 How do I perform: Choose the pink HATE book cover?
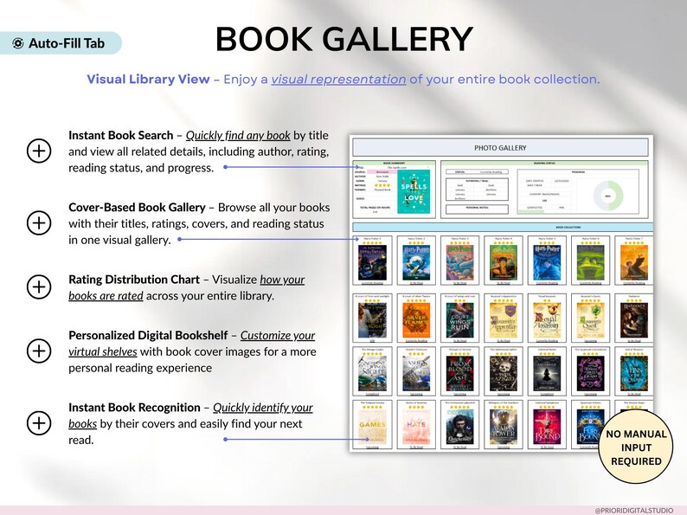click(x=416, y=427)
